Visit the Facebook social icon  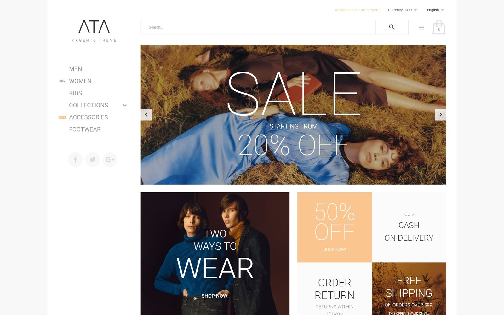coord(75,159)
